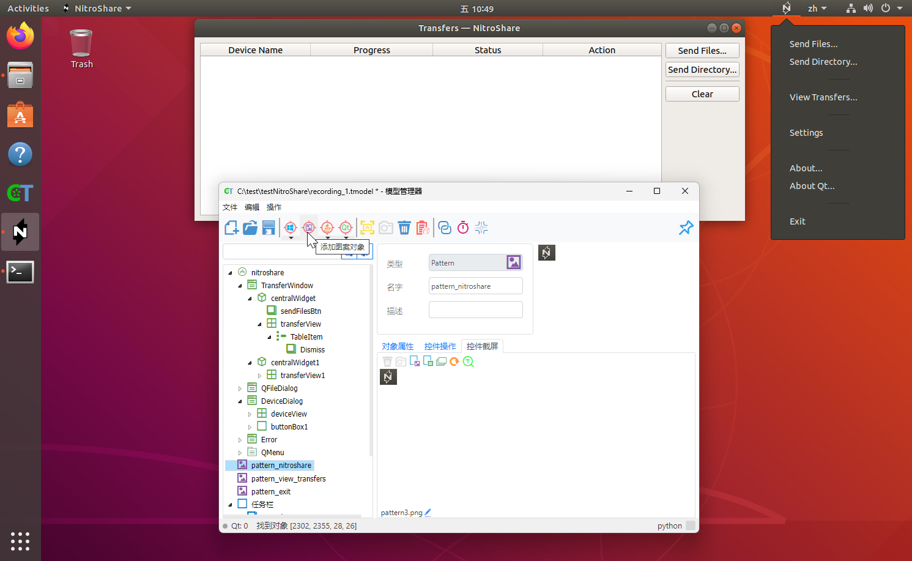Open dropdown arrow under Windows spy icon
The width and height of the screenshot is (912, 561).
tap(291, 238)
